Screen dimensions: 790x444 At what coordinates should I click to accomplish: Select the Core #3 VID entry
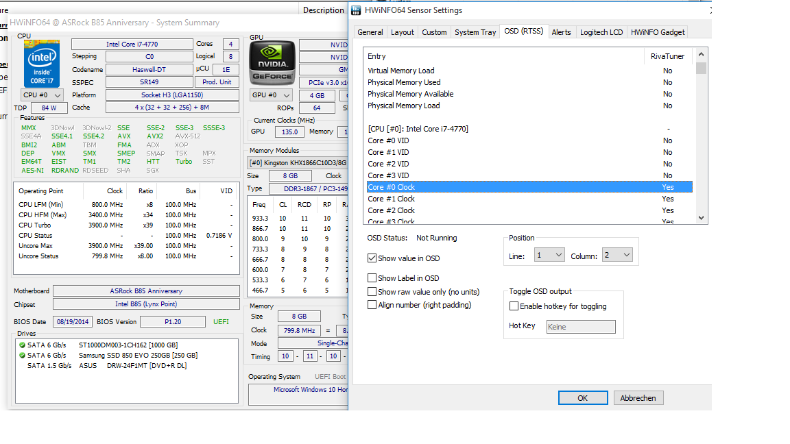[529, 175]
